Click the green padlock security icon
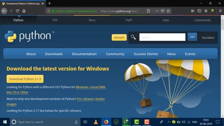224x126 pixels. coord(53,11)
